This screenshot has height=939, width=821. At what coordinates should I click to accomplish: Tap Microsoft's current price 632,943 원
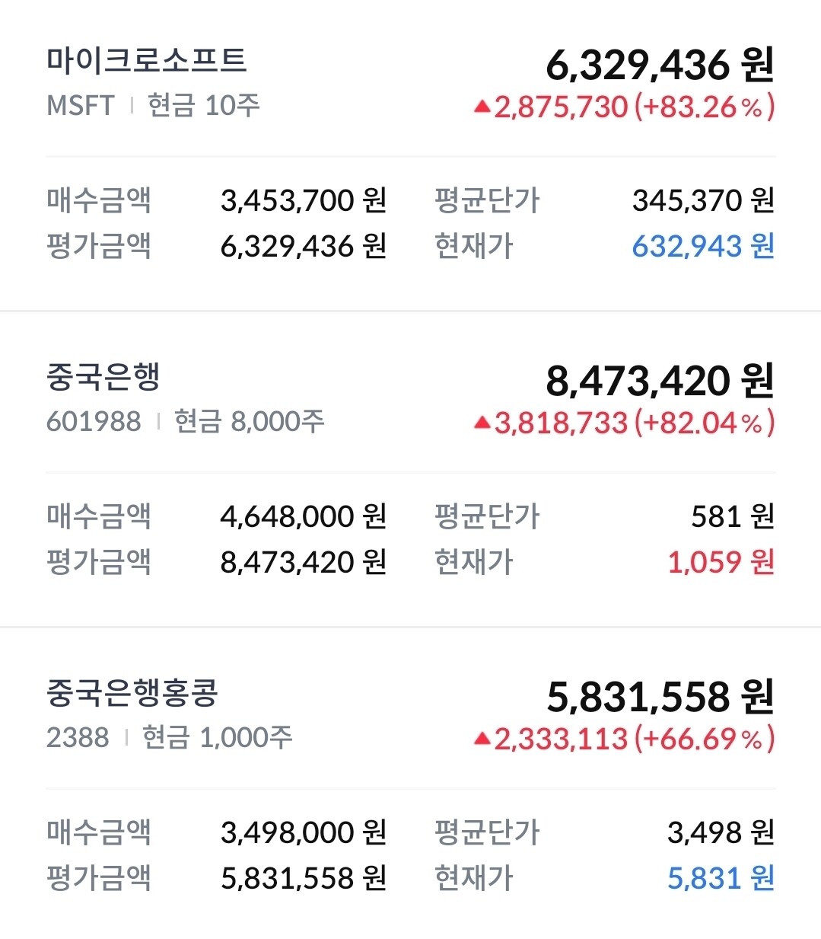[x=702, y=246]
